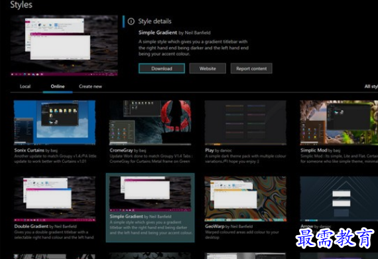This screenshot has height=259, width=378.
Task: Click the Download button
Action: [x=162, y=68]
